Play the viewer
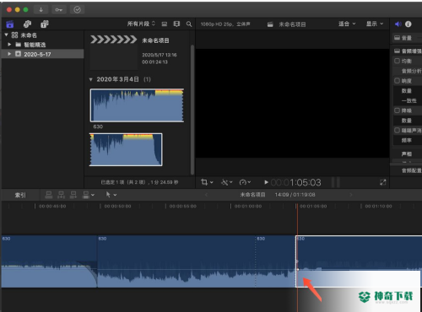 tap(266, 182)
